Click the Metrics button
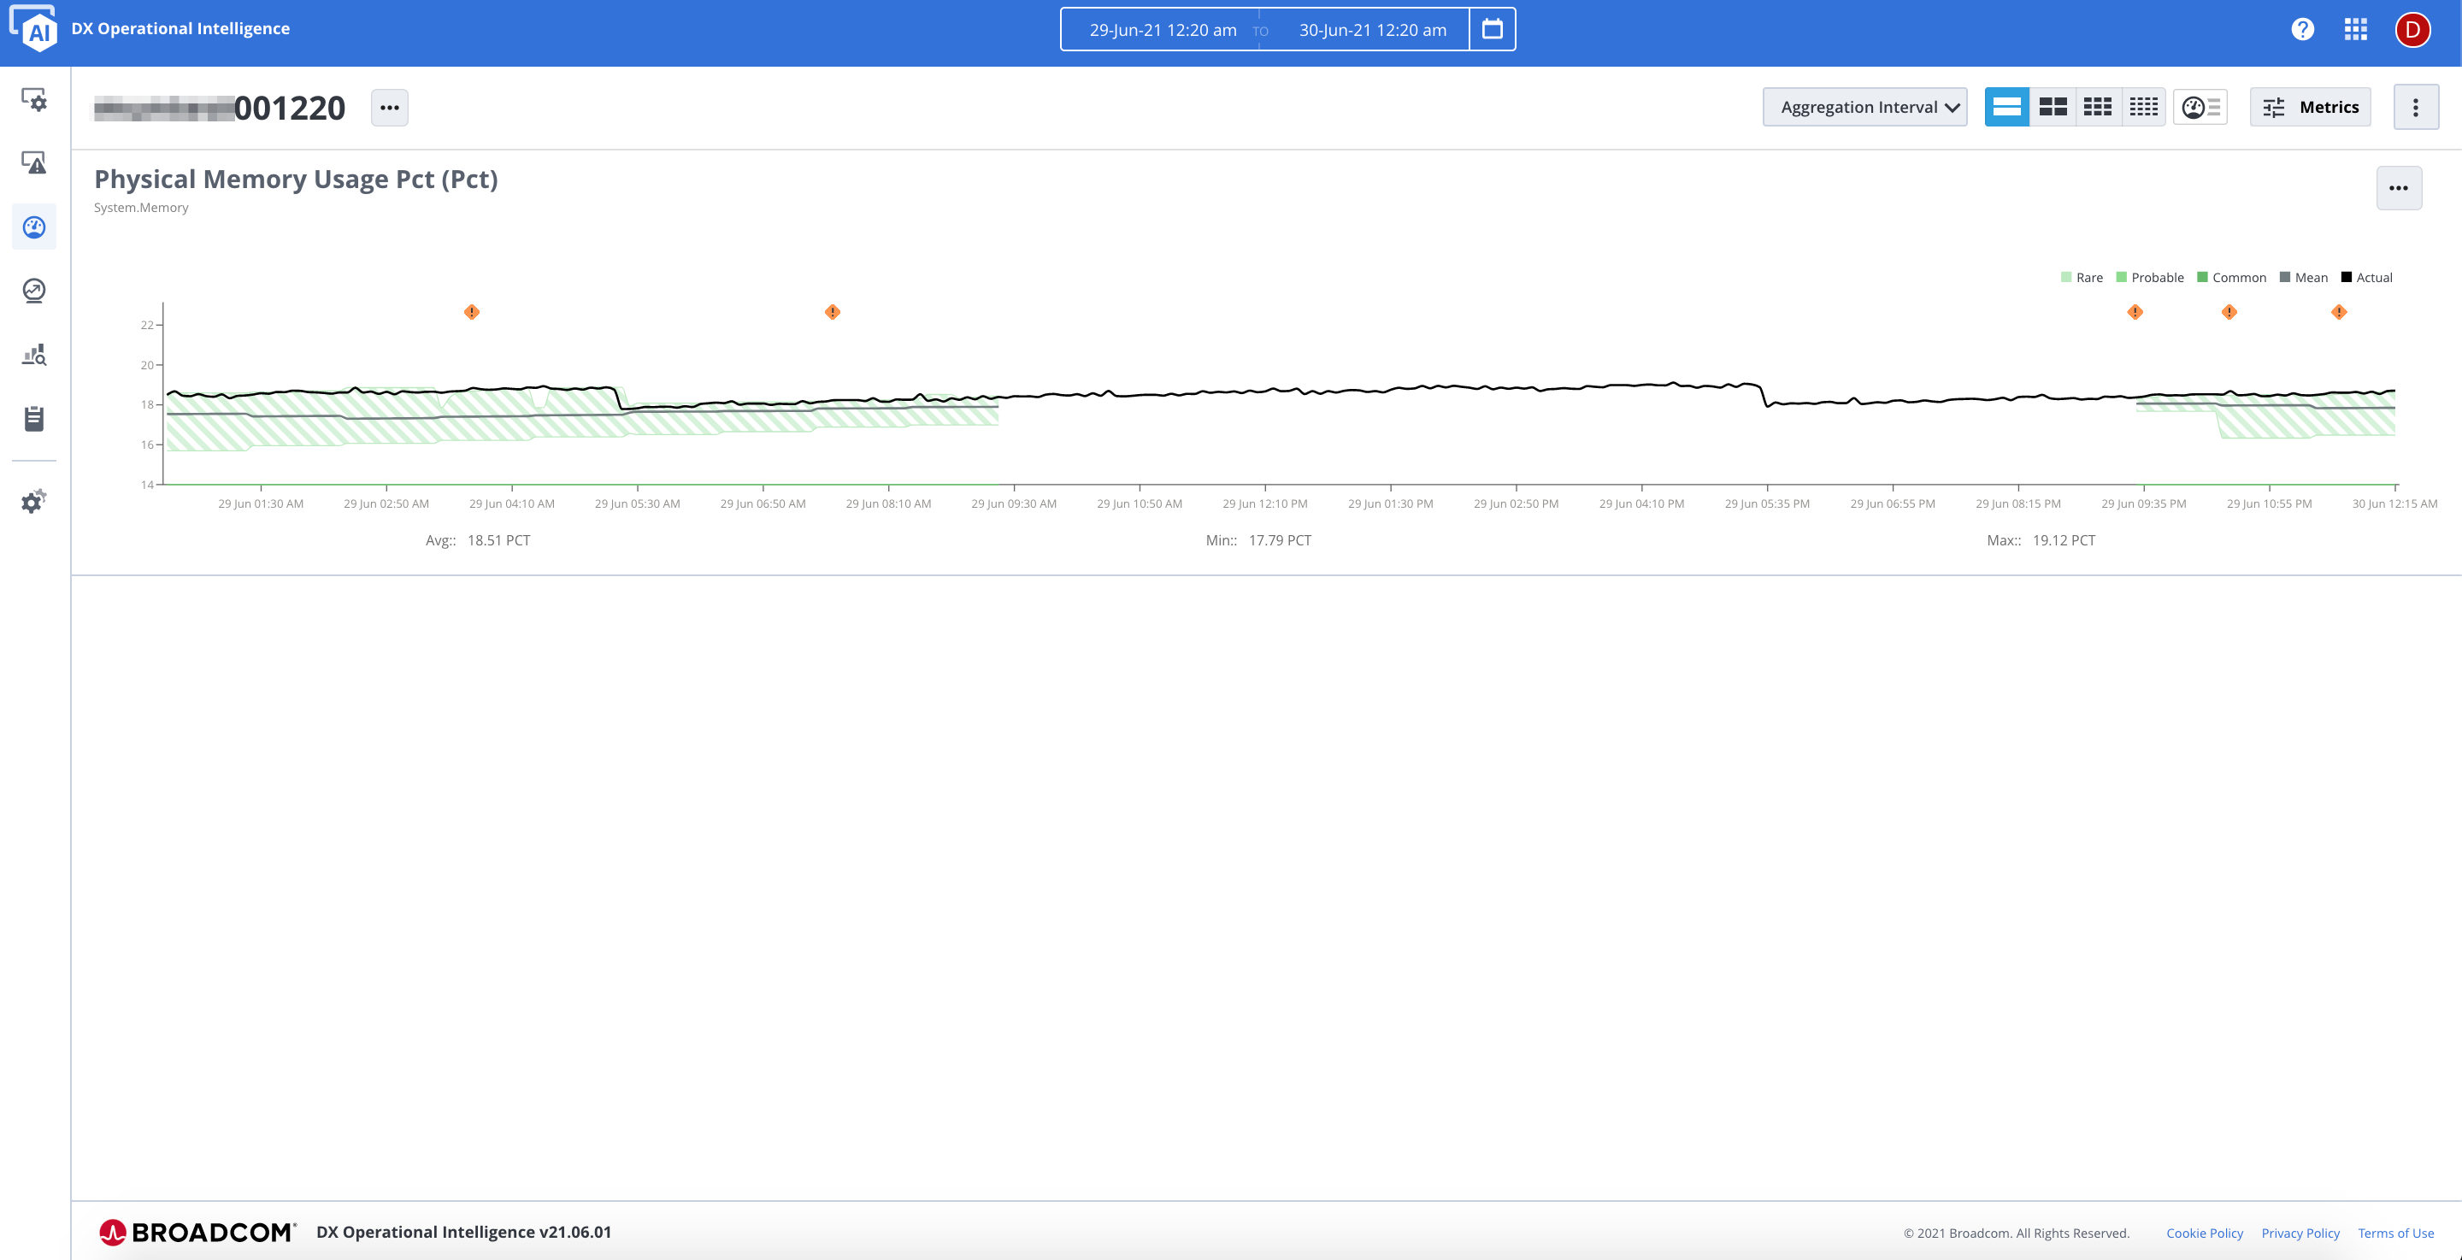Screen dimensions: 2462x1260 coord(2310,107)
